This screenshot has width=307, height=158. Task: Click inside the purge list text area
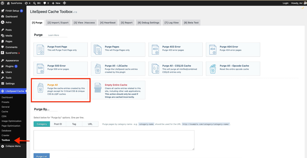coord(114,140)
